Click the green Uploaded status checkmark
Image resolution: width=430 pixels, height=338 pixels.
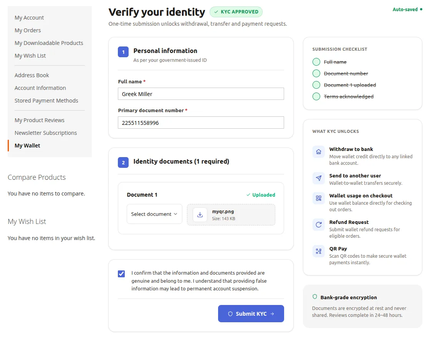point(248,195)
